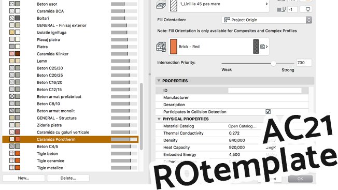The height and width of the screenshot is (190, 338).
Task: Edit the pen number field showing -1
Action: pyautogui.click(x=292, y=9)
